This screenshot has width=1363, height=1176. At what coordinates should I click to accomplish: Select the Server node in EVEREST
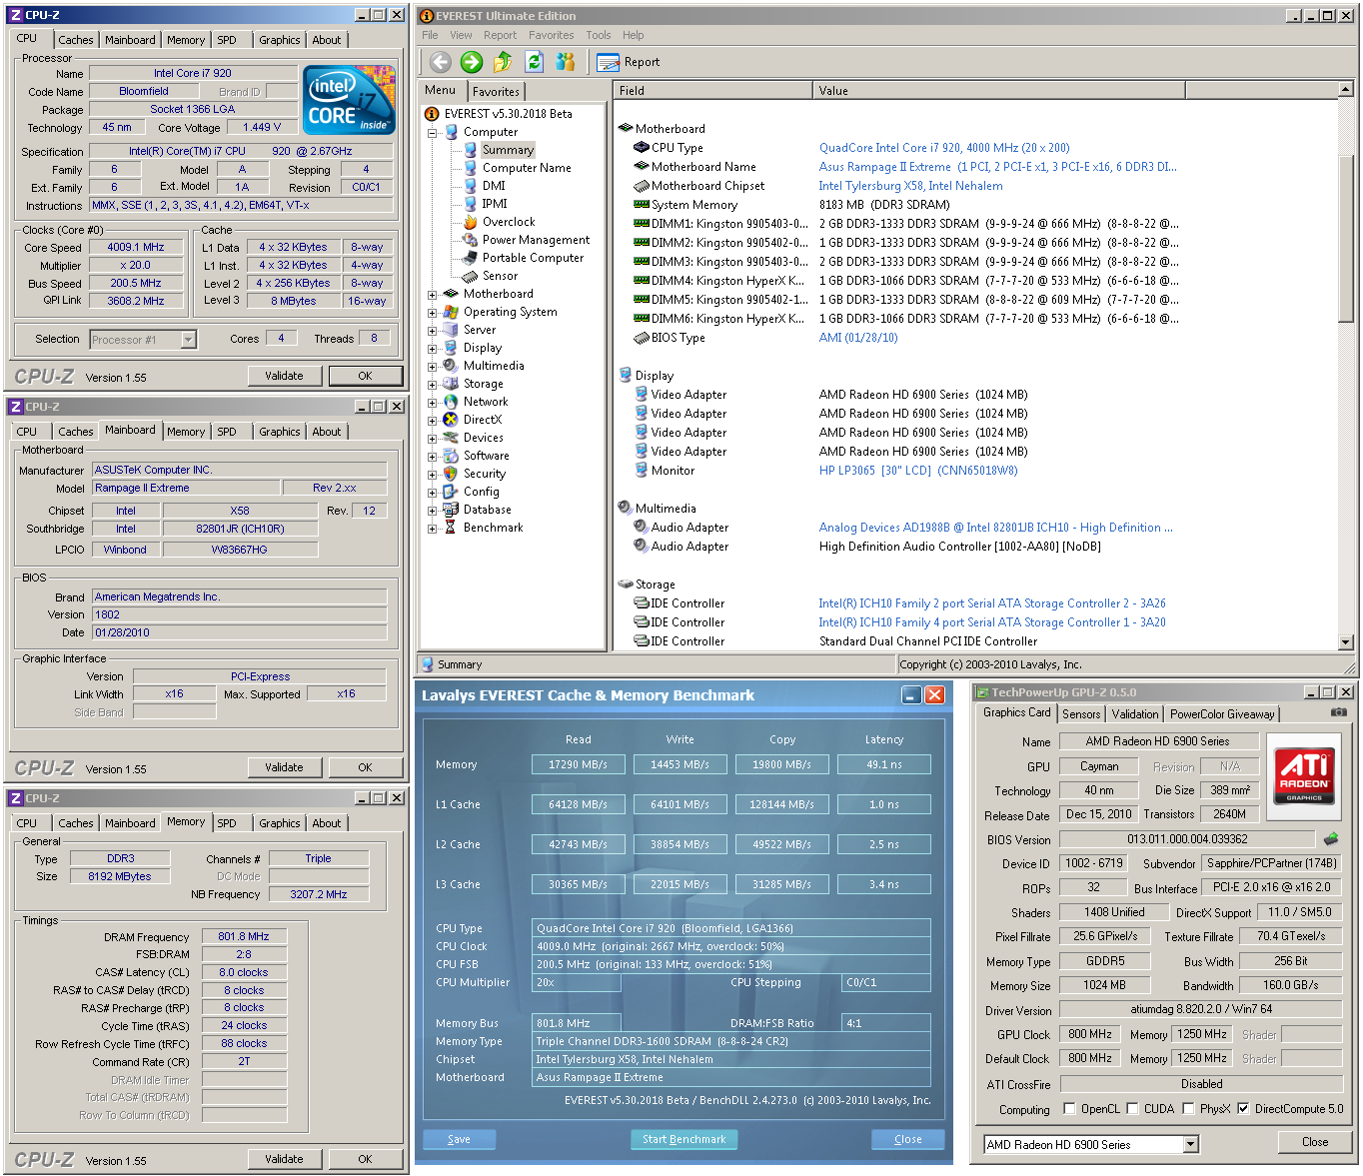coord(479,330)
